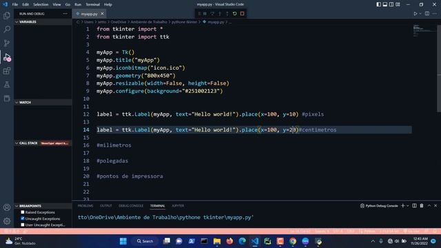Switch to the Output panel tab
441x248 pixels.
tap(105, 206)
